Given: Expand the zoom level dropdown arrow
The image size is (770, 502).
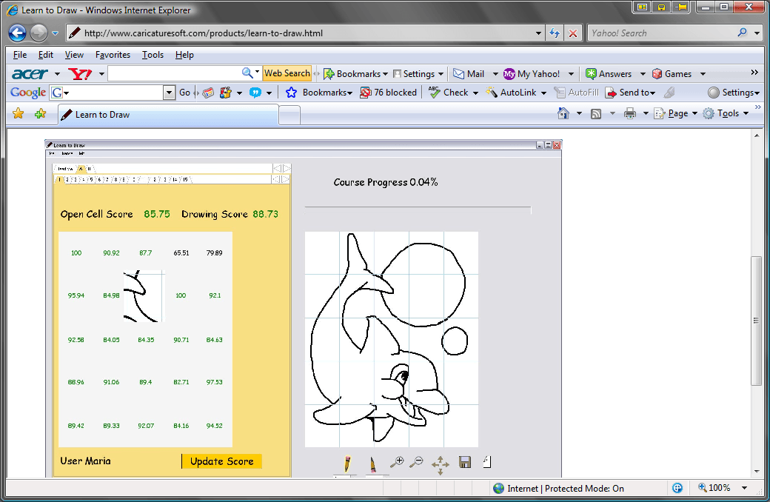Looking at the screenshot, I should (745, 488).
